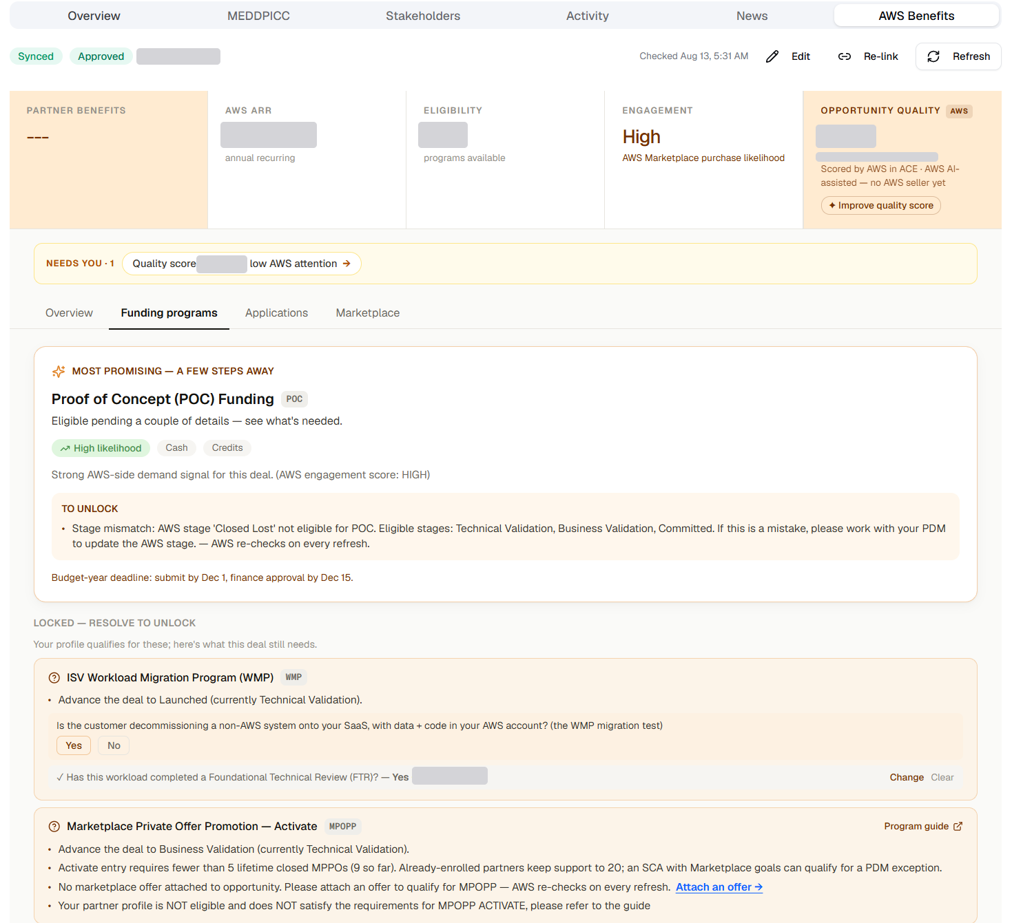The height and width of the screenshot is (923, 1012).
Task: Click the question icon beside ISV Workload Migration
Action: click(x=54, y=678)
